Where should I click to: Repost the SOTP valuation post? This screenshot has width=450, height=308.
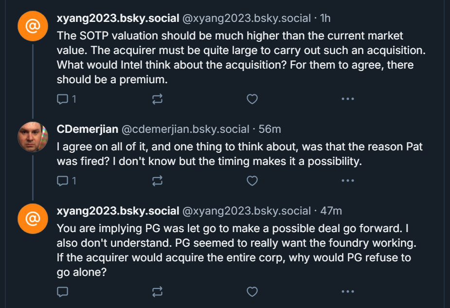[x=157, y=99]
